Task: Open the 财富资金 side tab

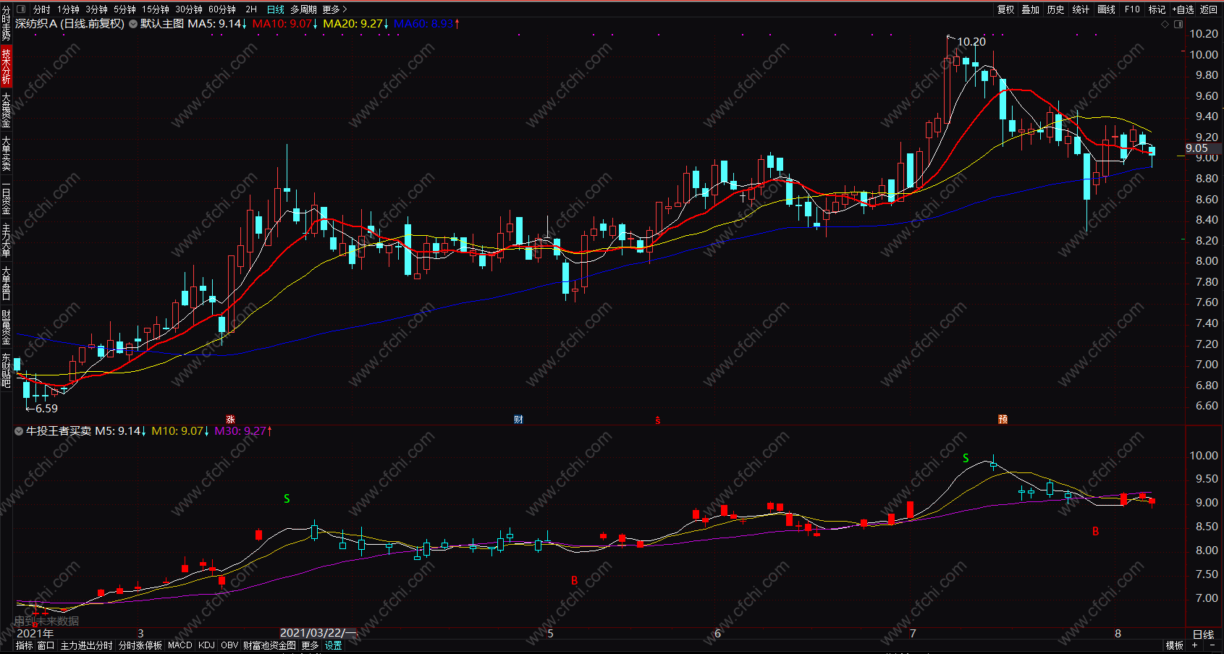Action: (x=6, y=327)
